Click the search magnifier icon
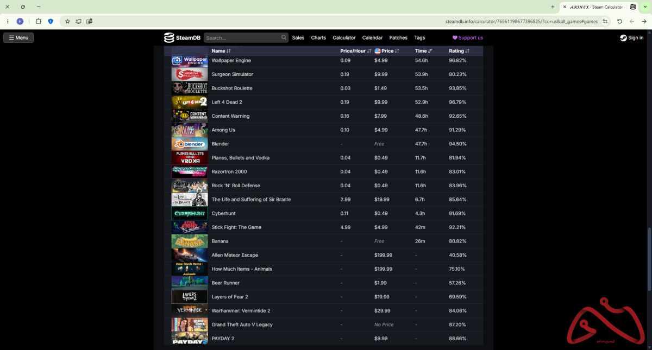This screenshot has height=350, width=652. [x=284, y=37]
